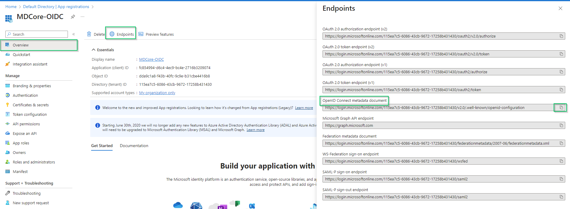The image size is (570, 209).
Task: Click the MDCore-OIDC app icon in the header
Action: pos(9,19)
